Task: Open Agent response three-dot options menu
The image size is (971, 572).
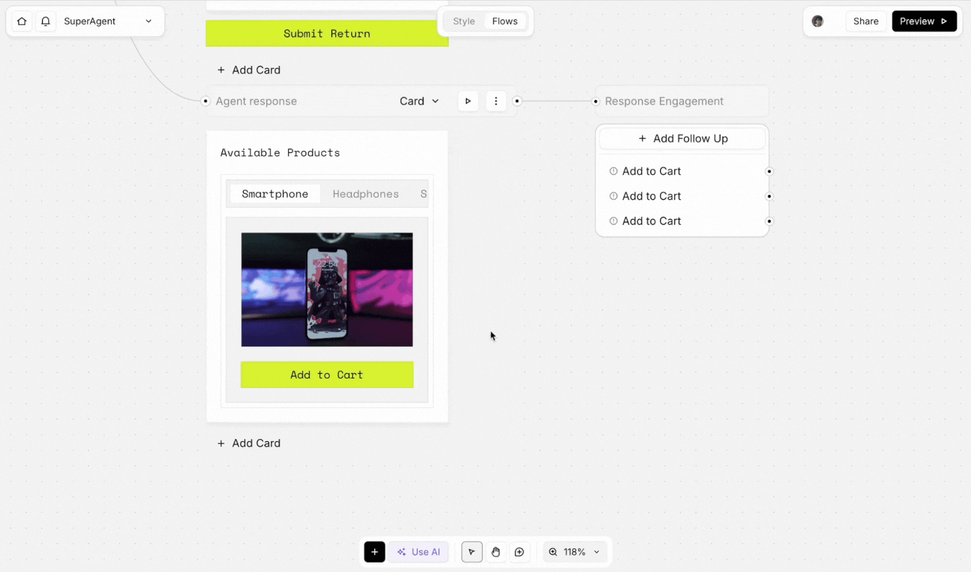Action: (496, 101)
